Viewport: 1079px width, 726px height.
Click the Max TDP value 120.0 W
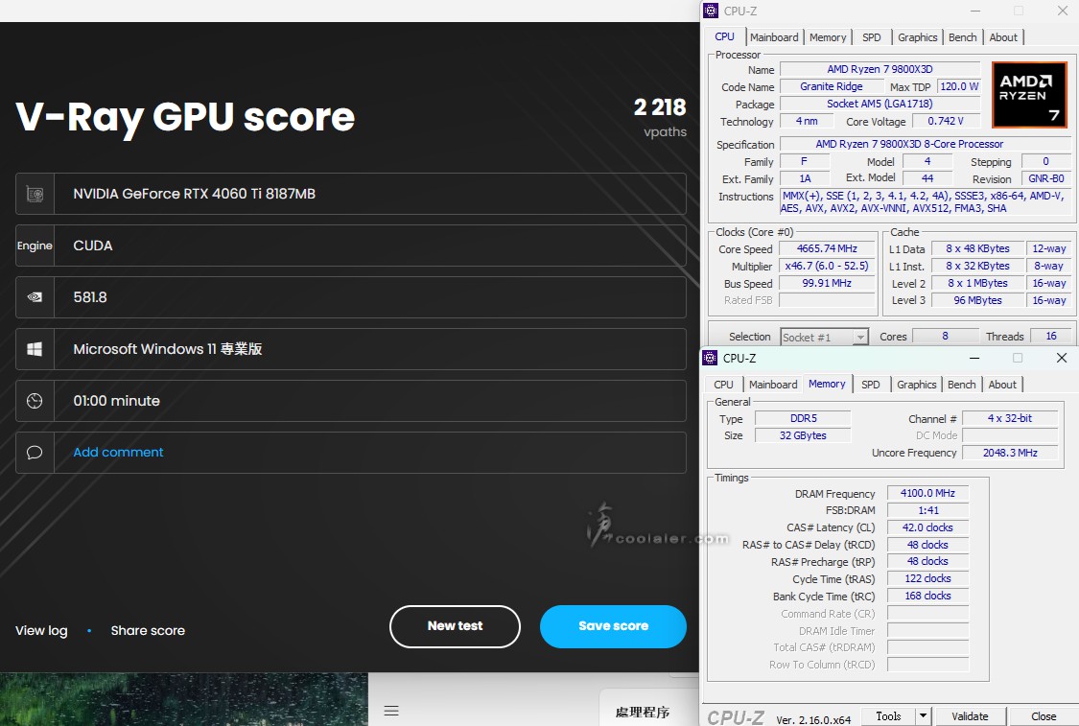[x=959, y=86]
